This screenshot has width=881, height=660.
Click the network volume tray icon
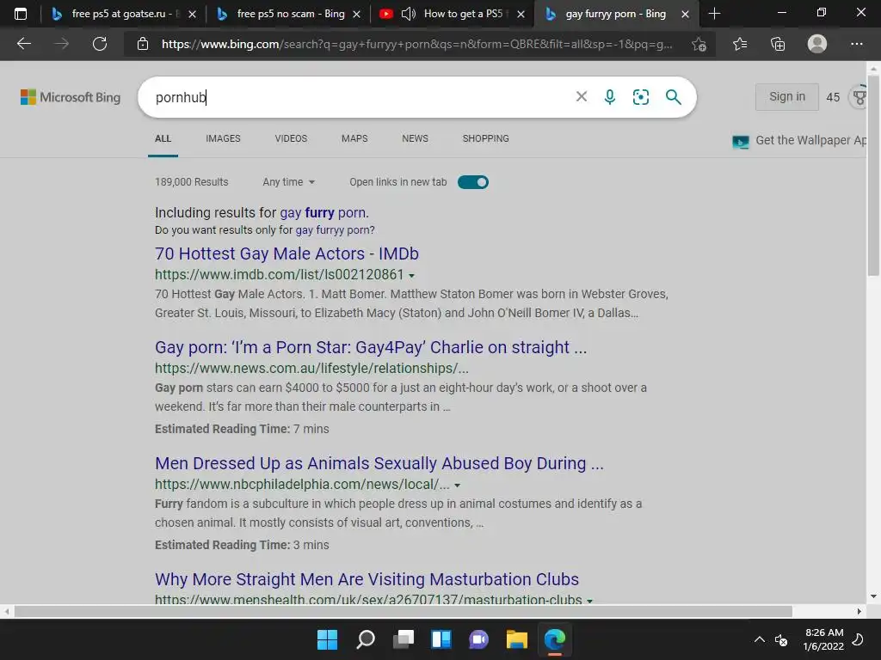[781, 639]
